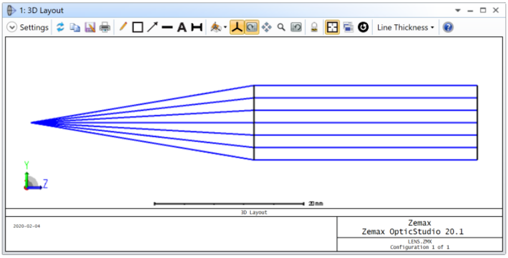Viewport: 508px width, 258px height.
Task: Click the Copy to clipboard icon
Action: (x=75, y=27)
